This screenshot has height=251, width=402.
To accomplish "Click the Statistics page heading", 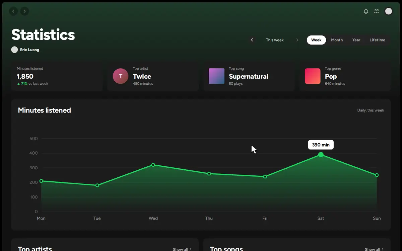I will point(43,34).
